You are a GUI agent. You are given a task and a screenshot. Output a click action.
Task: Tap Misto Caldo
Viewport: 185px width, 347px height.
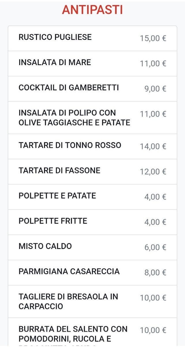pyautogui.click(x=45, y=246)
